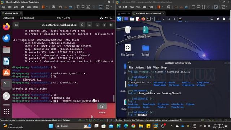Open File menu in Kali VMware window

[119, 7]
